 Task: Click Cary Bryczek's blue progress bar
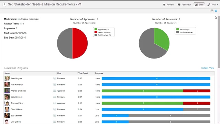pyautogui.click(x=156, y=97)
